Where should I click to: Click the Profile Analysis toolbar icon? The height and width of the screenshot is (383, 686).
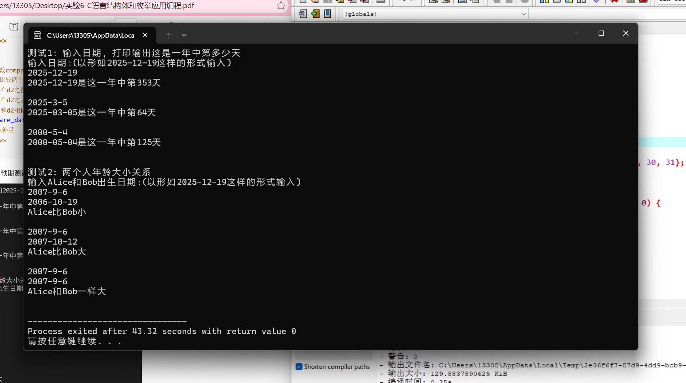[x=631, y=2]
